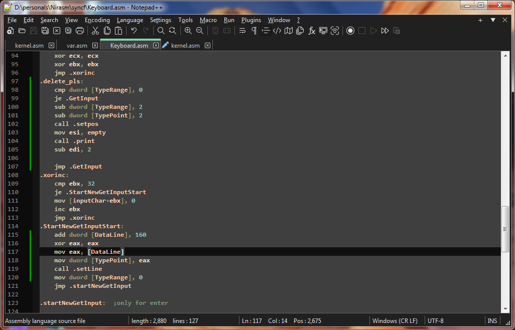Viewport: 515px width, 330px height.
Task: Open the View menu
Action: pos(71,20)
